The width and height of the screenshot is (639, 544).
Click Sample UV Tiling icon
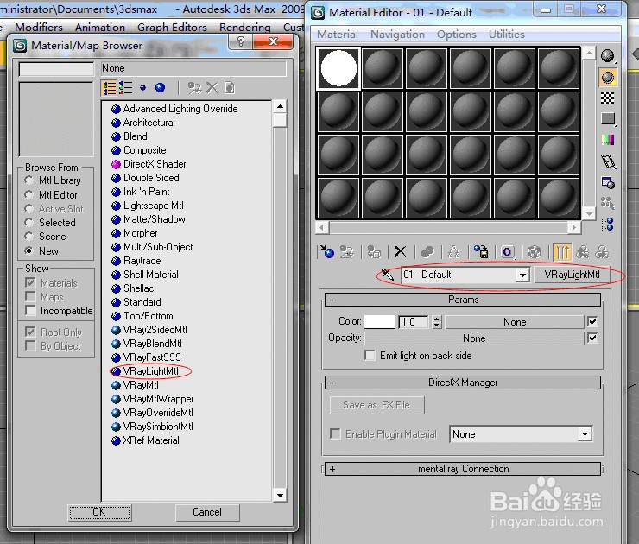coord(608,119)
